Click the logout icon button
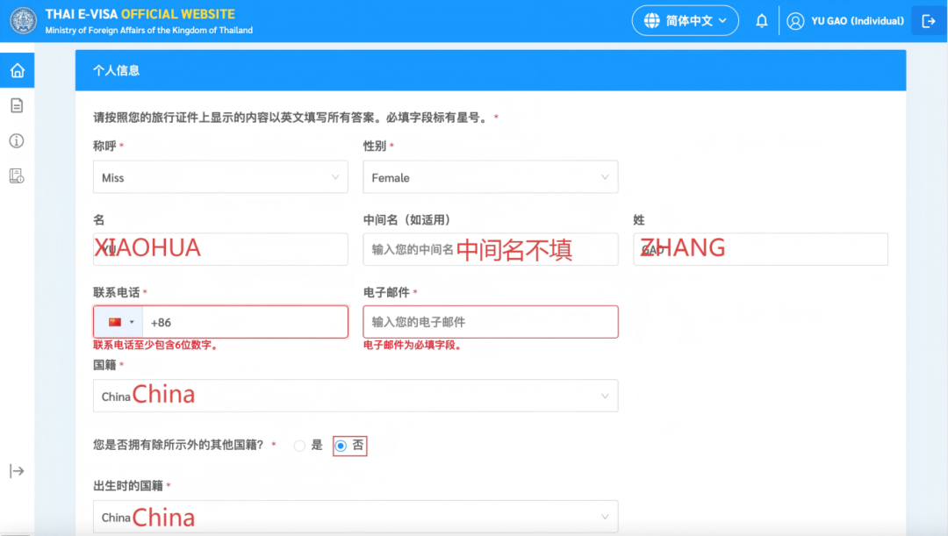This screenshot has height=536, width=948. pyautogui.click(x=928, y=21)
